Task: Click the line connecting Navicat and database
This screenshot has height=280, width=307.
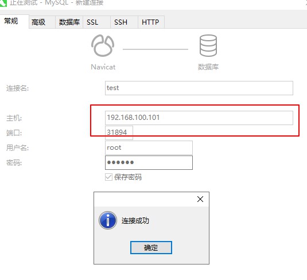Action: click(x=156, y=49)
